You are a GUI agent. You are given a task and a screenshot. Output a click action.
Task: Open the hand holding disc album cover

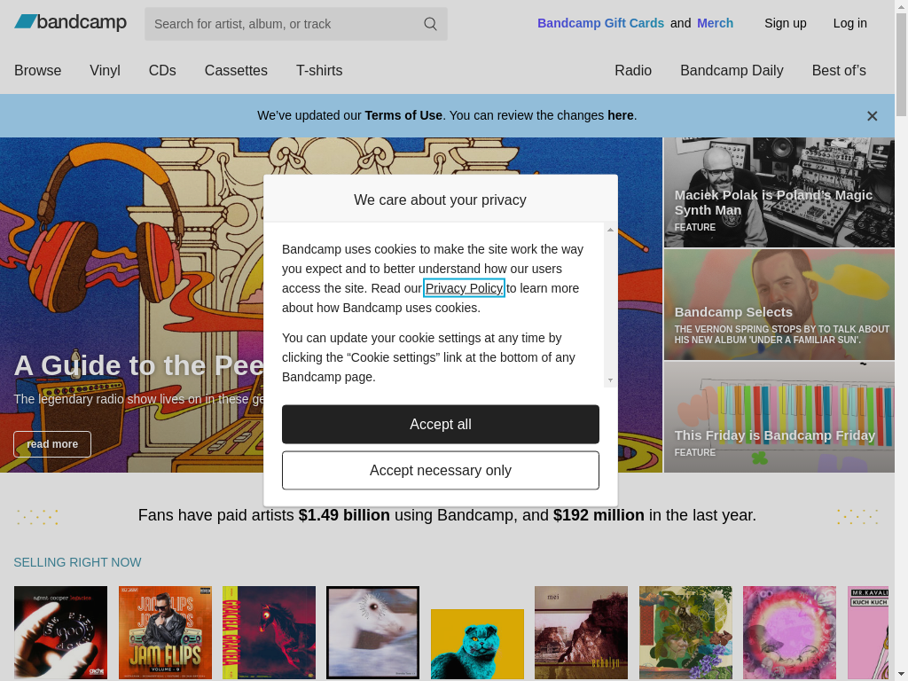point(61,632)
